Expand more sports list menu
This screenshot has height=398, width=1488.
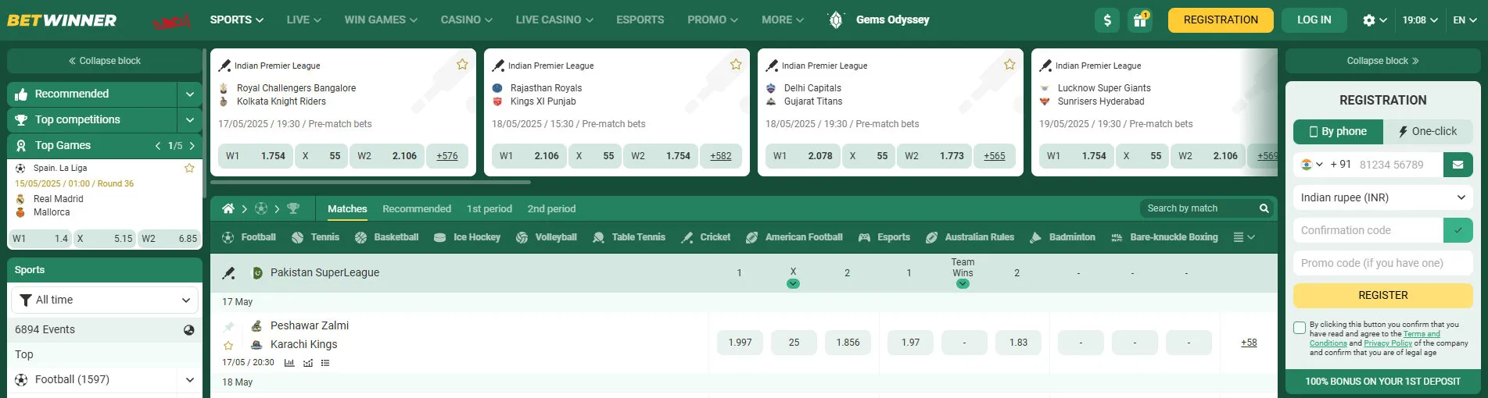pos(1243,237)
